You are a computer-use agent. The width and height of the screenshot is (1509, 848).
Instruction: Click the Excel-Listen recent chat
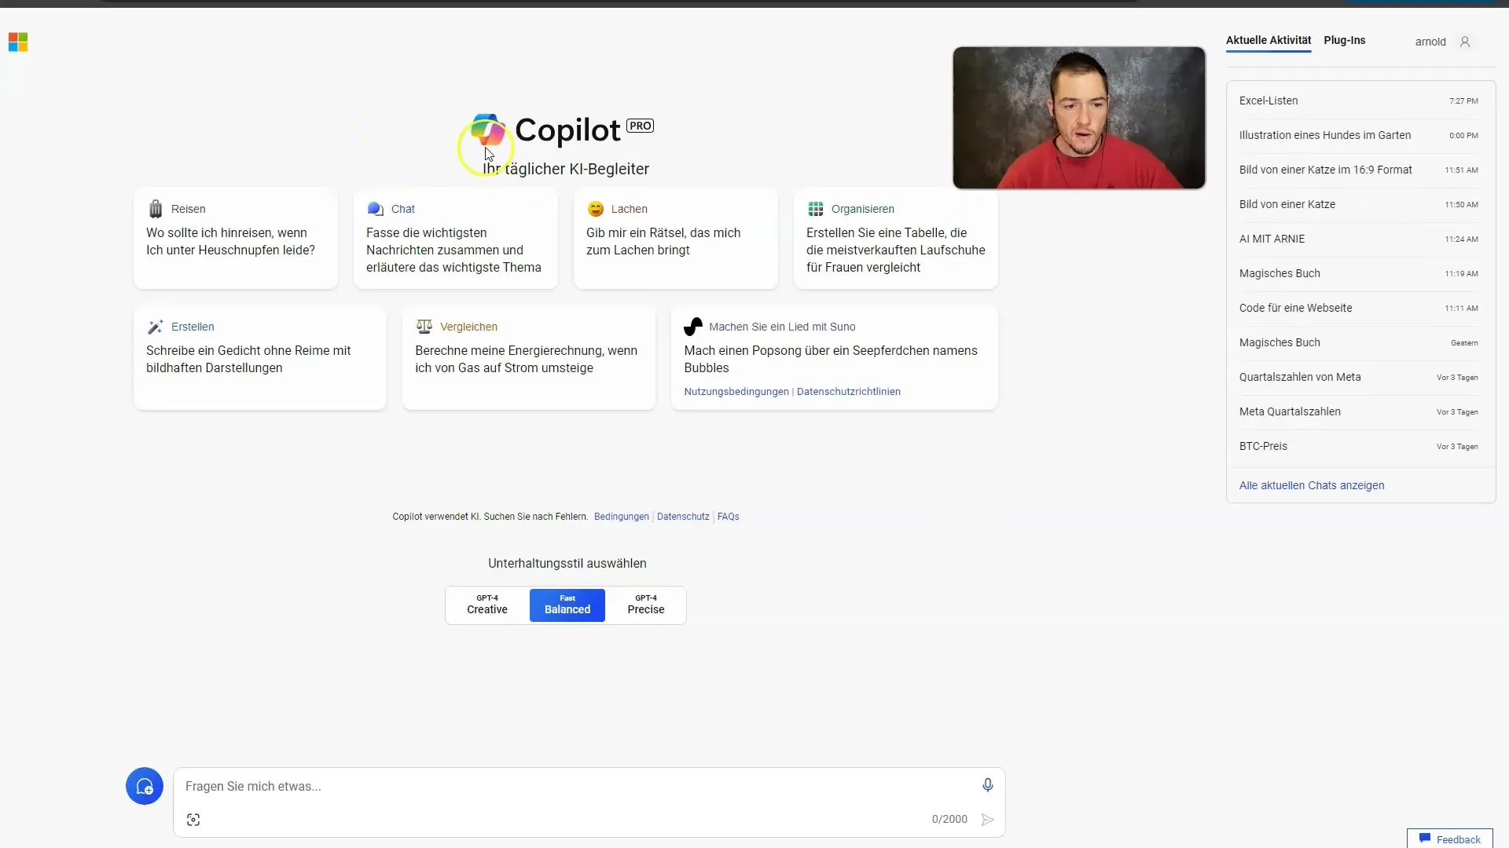coord(1269,101)
